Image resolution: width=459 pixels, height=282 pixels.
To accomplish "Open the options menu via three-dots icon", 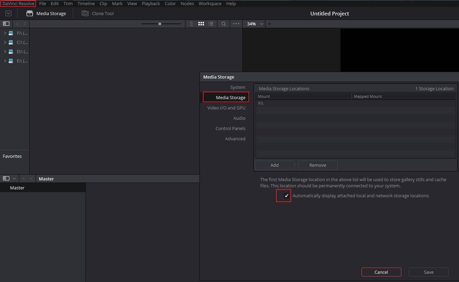I will point(236,24).
